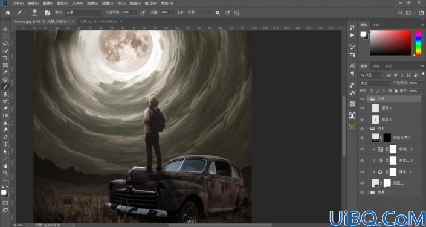Select the Type tool

pos(5,144)
